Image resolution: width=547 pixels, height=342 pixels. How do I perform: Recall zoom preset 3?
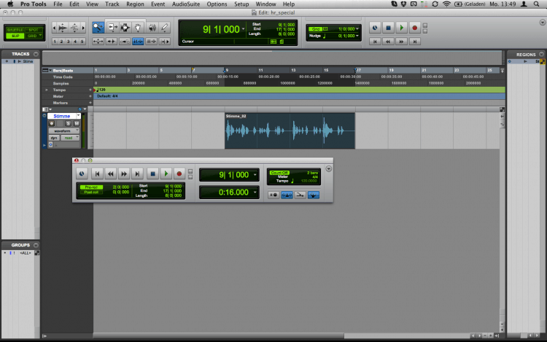pyautogui.click(x=69, y=42)
